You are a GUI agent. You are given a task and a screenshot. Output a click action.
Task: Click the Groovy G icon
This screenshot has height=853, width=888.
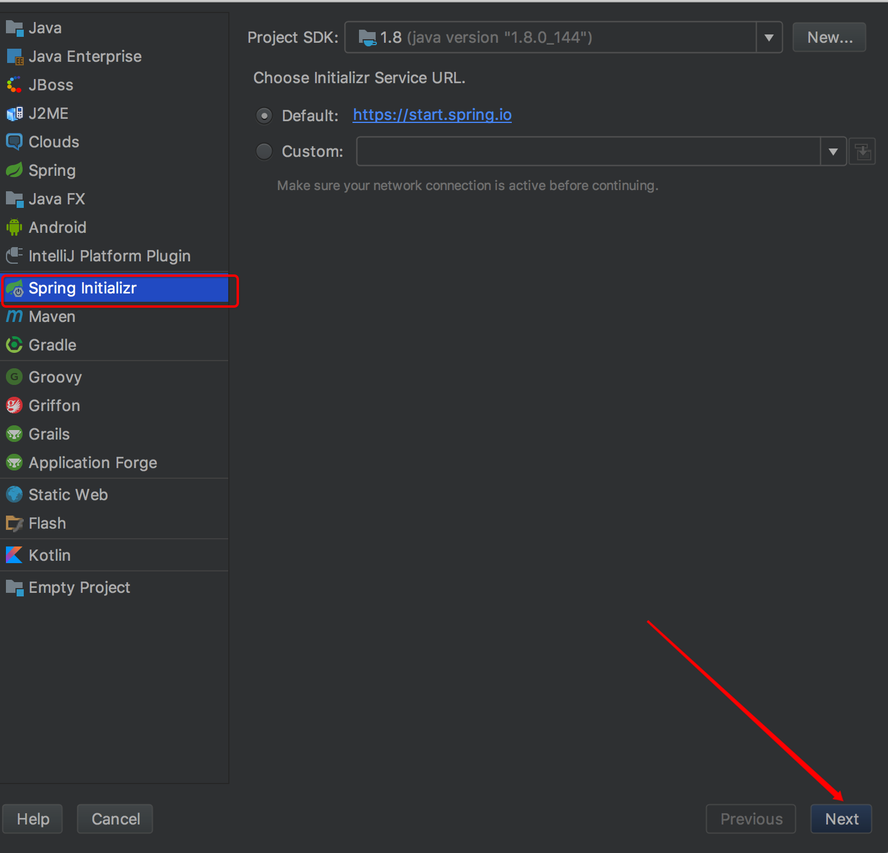pos(14,377)
